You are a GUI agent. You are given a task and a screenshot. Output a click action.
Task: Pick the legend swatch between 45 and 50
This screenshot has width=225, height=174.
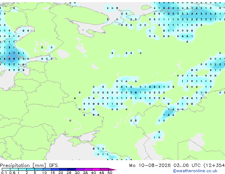click(x=104, y=169)
